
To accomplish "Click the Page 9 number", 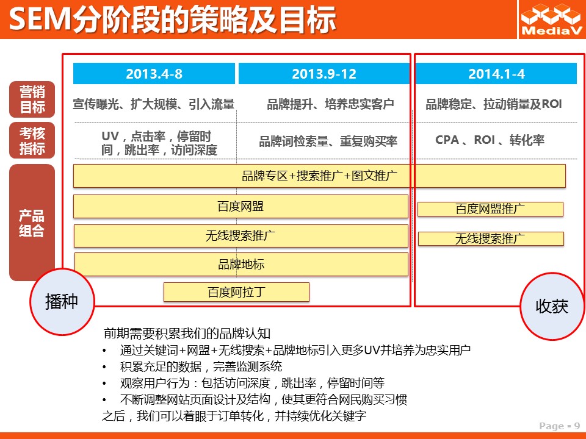I will (x=559, y=426).
